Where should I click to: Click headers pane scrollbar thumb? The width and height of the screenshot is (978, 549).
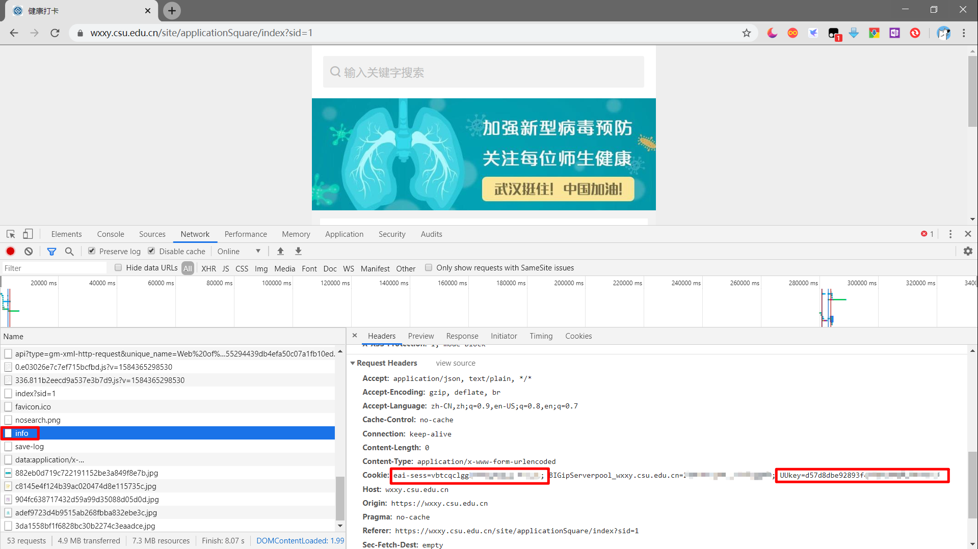pos(973,485)
